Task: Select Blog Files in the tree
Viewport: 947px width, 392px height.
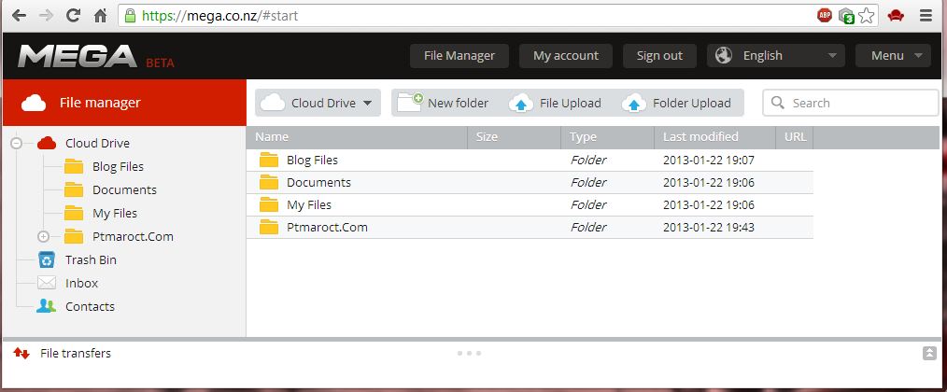Action: 118,167
